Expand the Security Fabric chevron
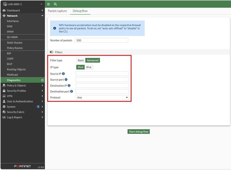This screenshot has height=170, width=231. [x=42, y=112]
